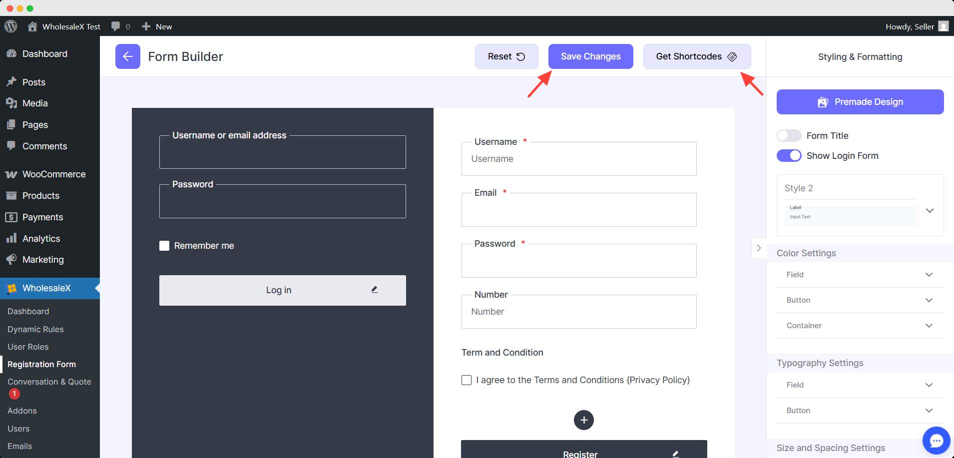Open WooCommerce in the sidebar menu
Image resolution: width=954 pixels, height=458 pixels.
click(53, 174)
